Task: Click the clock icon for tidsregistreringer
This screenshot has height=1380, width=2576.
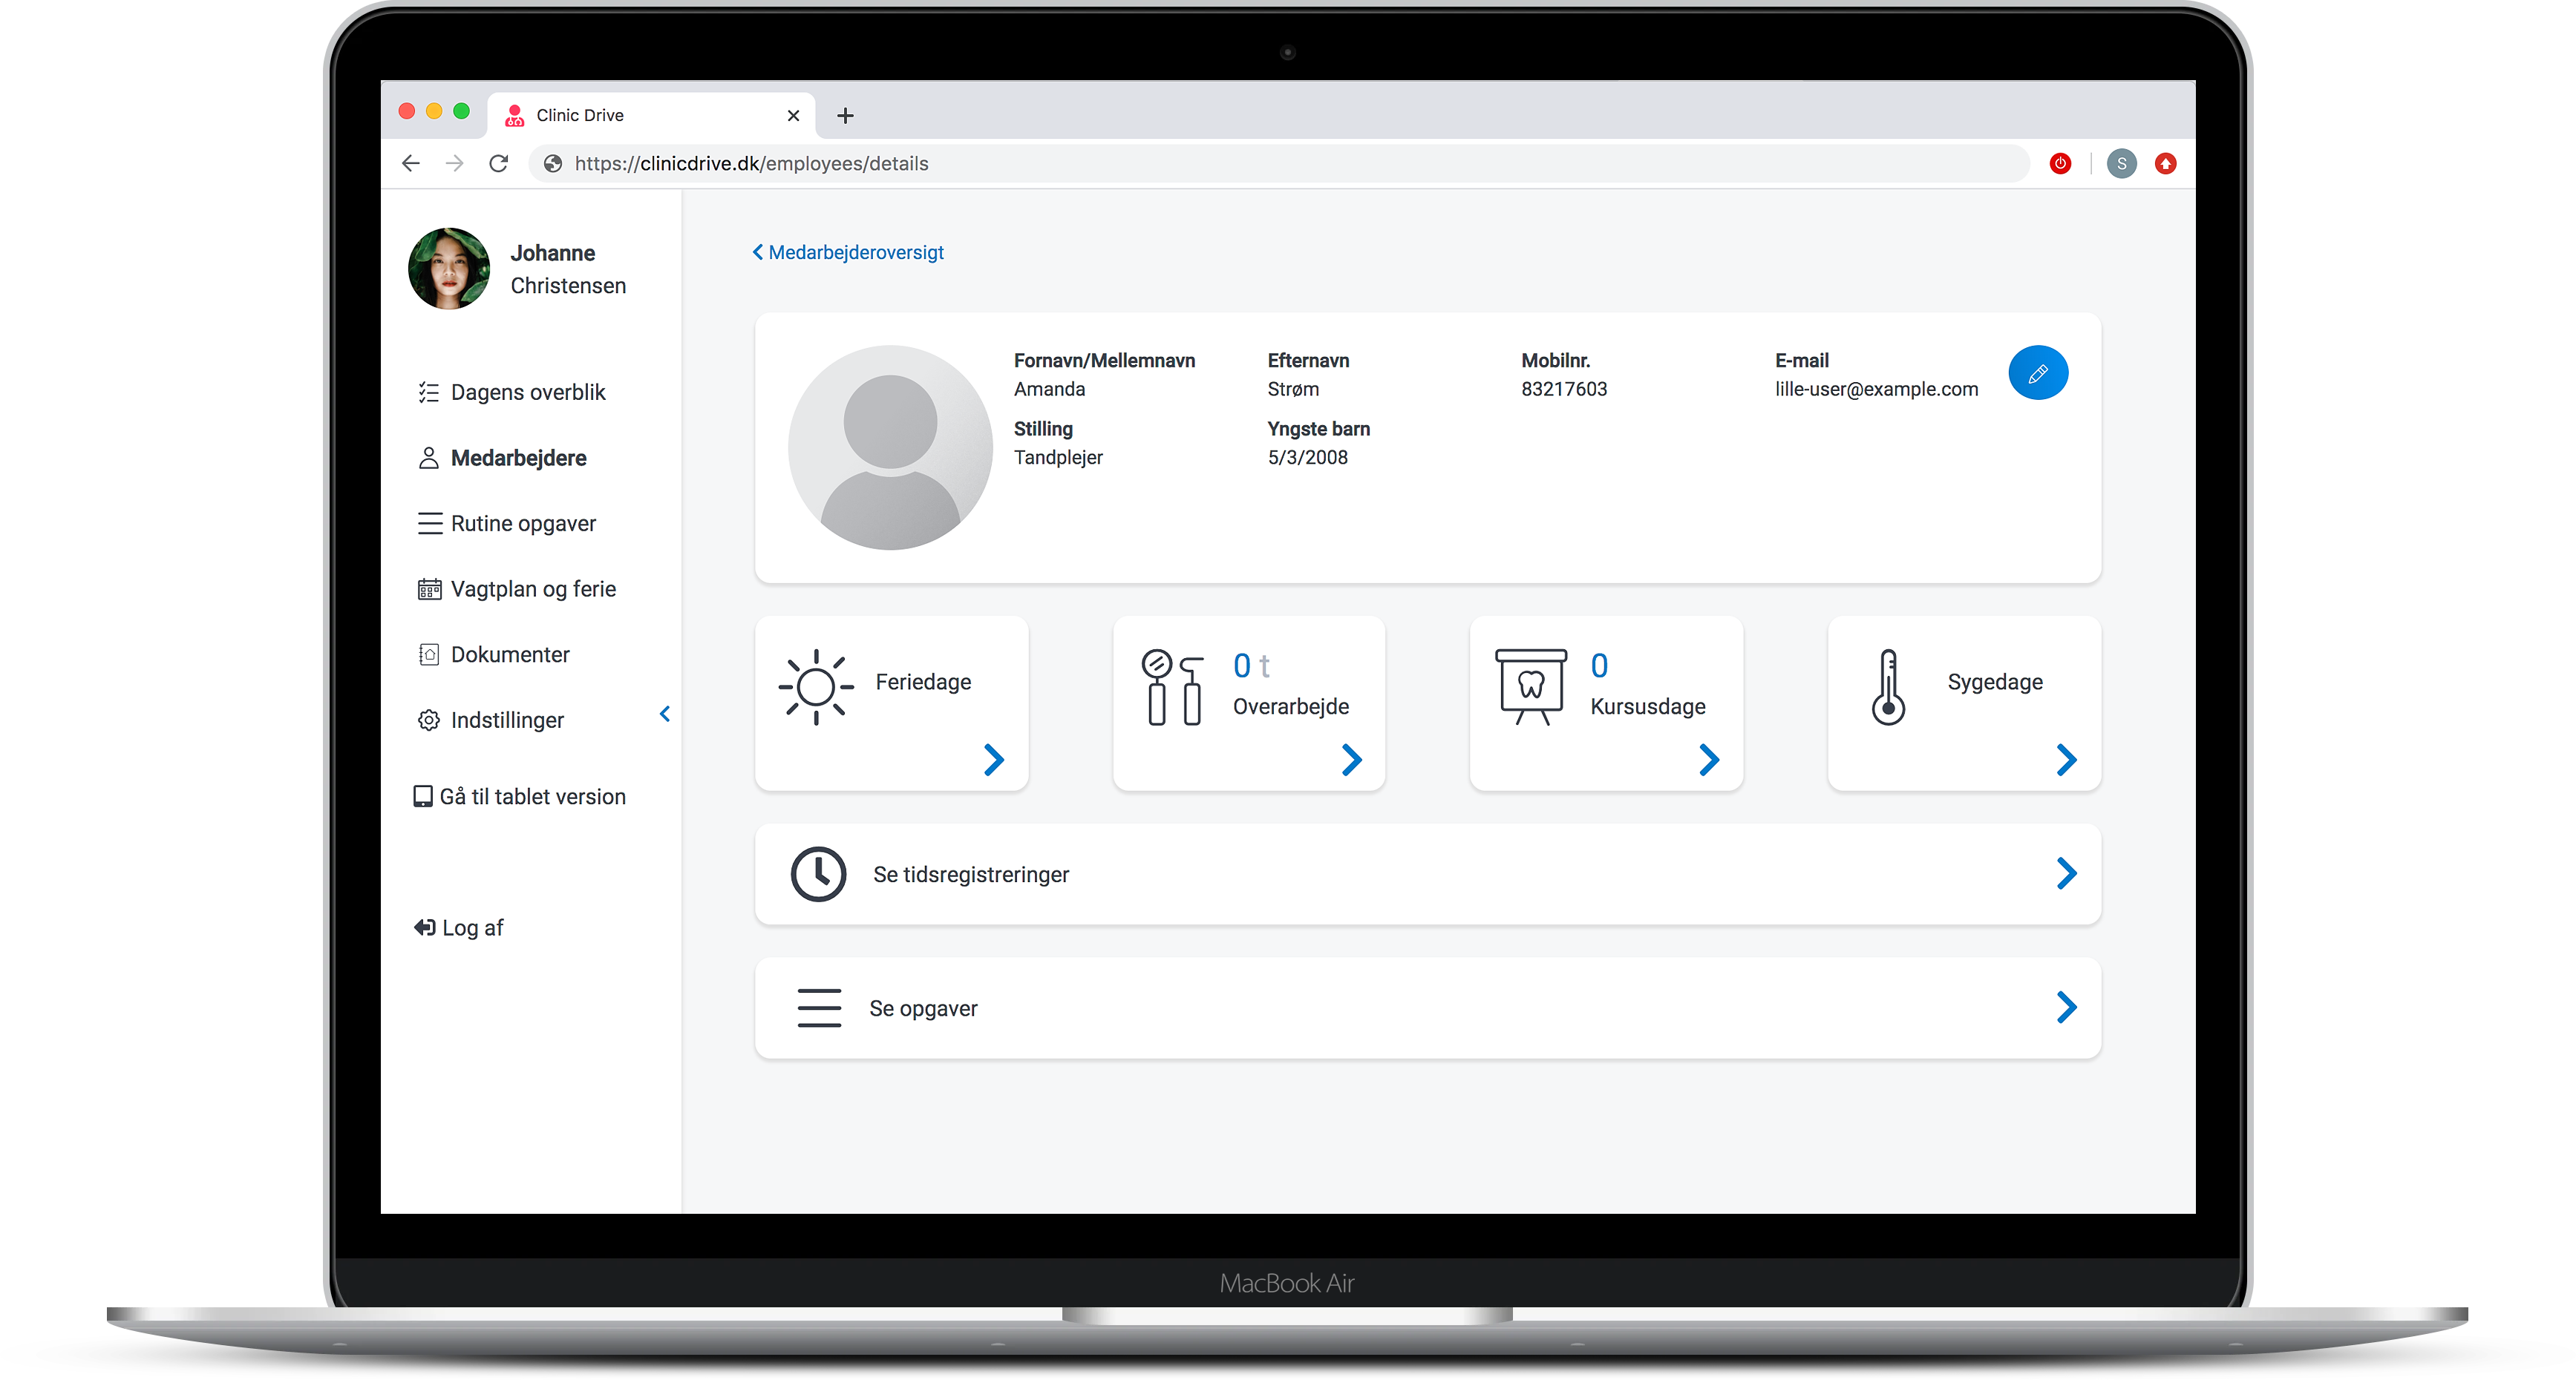Action: 818,874
